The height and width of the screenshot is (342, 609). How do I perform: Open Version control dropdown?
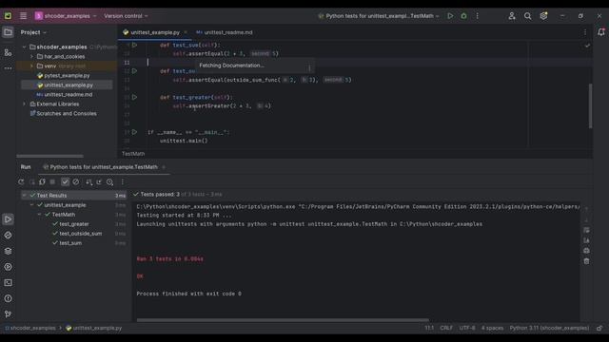pyautogui.click(x=126, y=16)
